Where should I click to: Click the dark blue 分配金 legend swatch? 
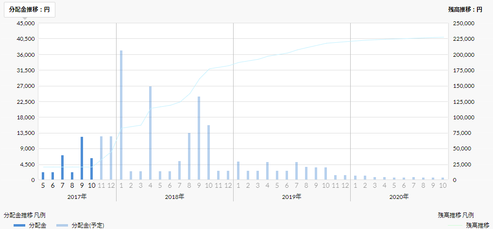(19, 225)
